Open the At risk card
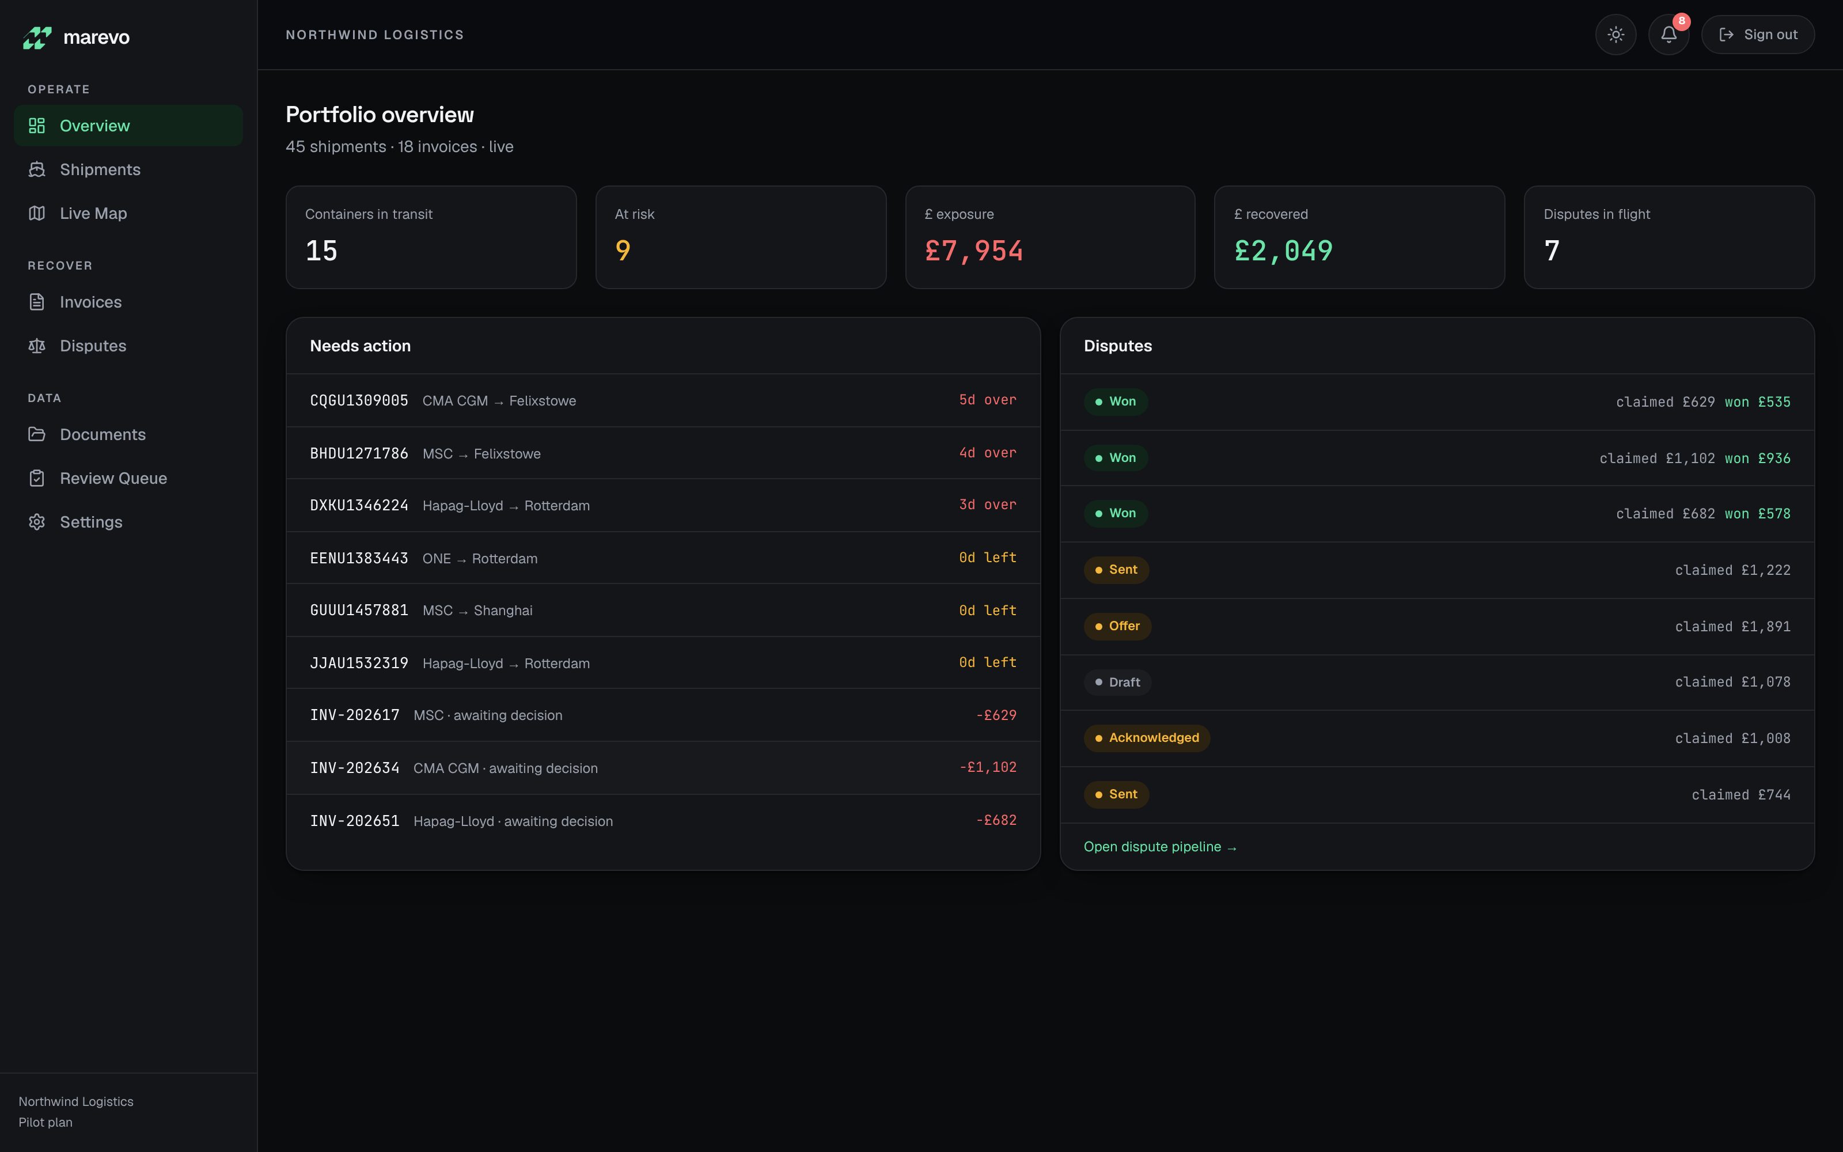1843x1152 pixels. [x=740, y=237]
